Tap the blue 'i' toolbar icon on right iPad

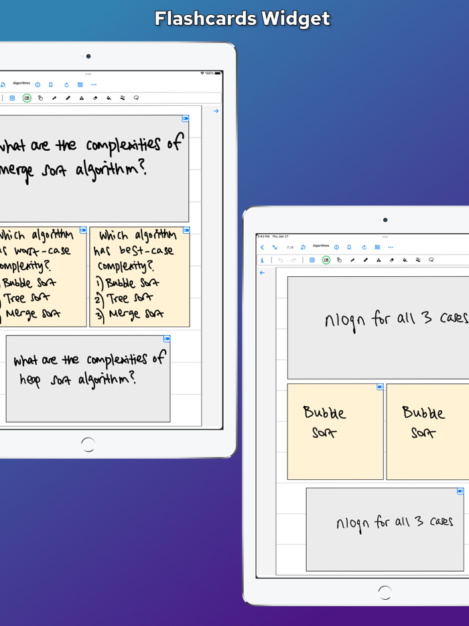point(262,260)
